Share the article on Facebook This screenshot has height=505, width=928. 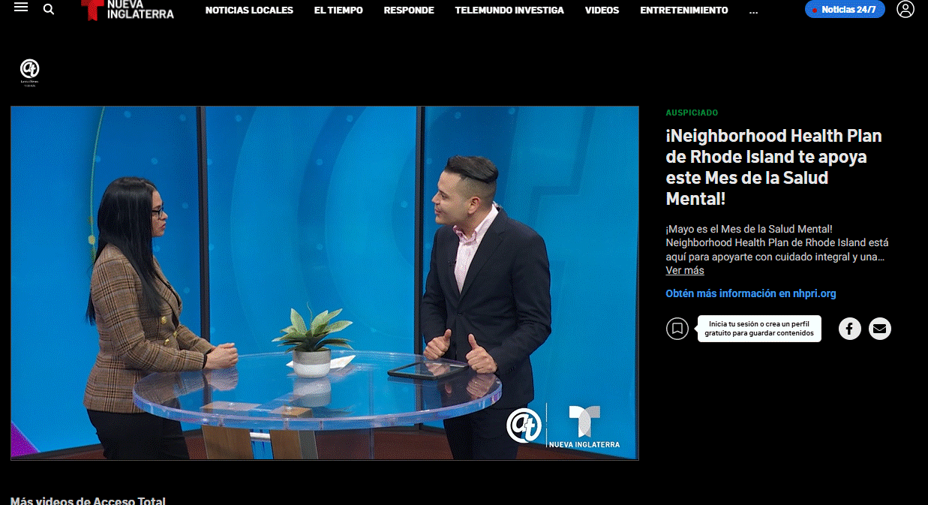click(x=850, y=329)
